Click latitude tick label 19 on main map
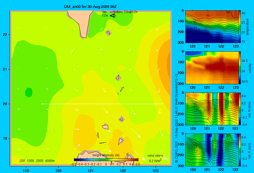Screen dimensions: 254x173 coord(5,138)
